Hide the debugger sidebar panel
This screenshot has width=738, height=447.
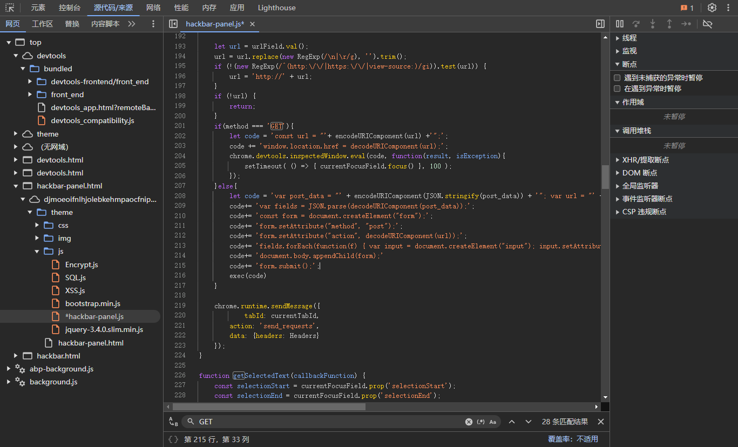600,24
